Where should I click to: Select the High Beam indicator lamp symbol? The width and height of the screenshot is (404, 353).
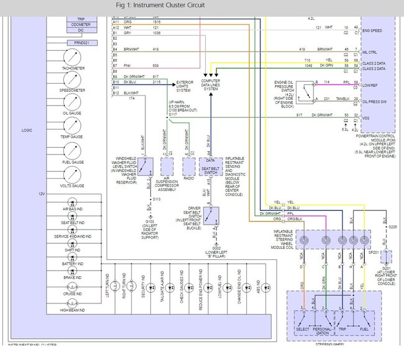tap(72, 303)
